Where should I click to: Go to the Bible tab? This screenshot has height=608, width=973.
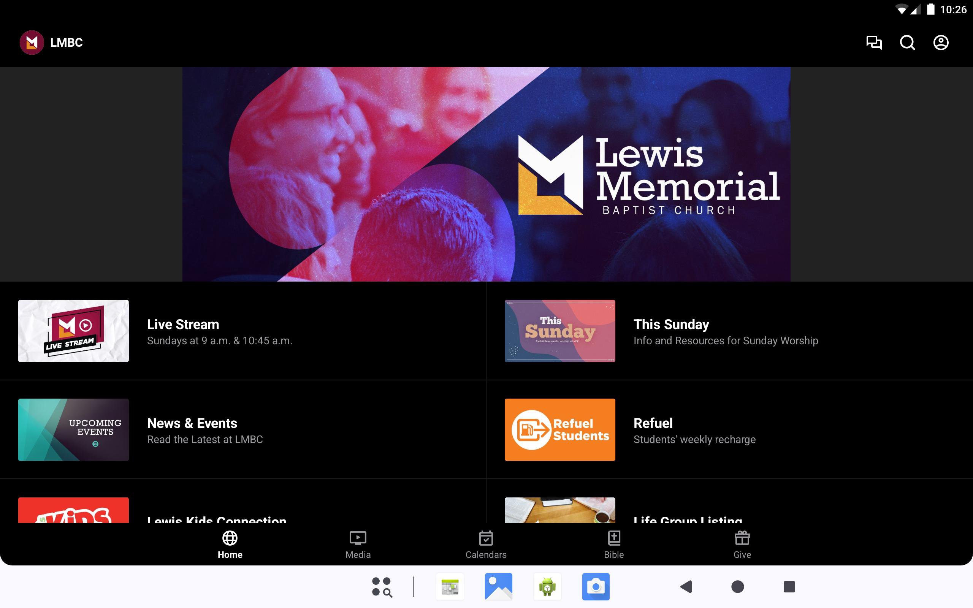[613, 545]
